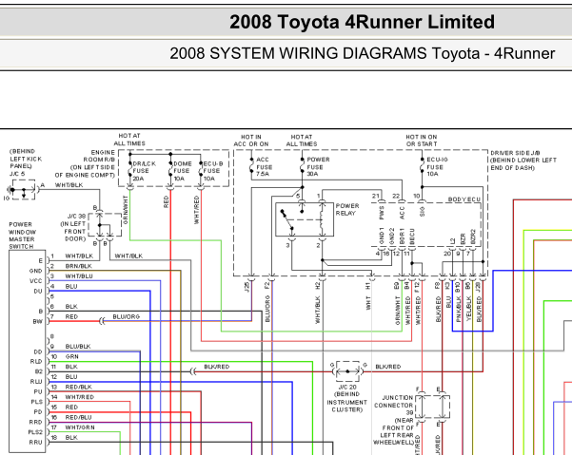The height and width of the screenshot is (455, 572).
Task: Select the "ENGINE ROOM R/B" label
Action: click(99, 156)
